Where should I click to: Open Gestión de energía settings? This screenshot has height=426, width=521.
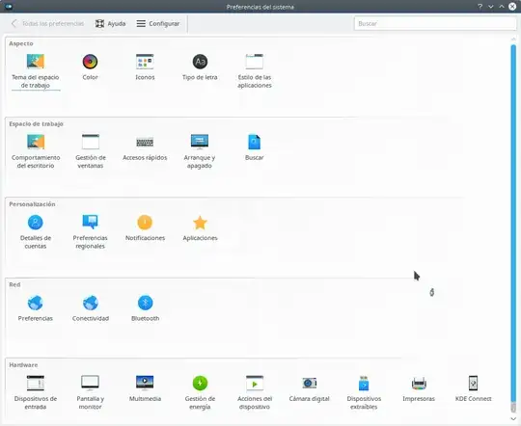(200, 392)
